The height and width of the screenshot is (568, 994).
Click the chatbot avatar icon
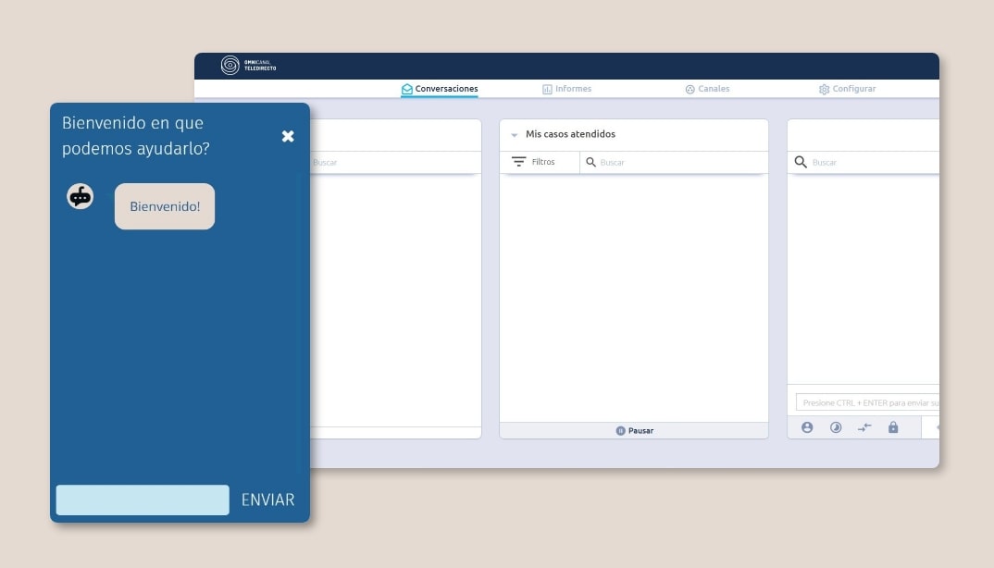pos(81,196)
